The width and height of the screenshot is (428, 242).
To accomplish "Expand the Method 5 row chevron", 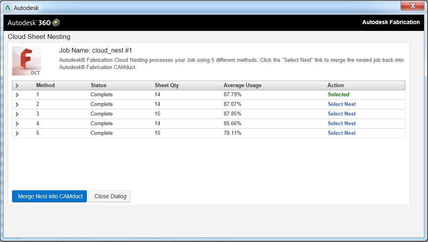I will pos(17,133).
